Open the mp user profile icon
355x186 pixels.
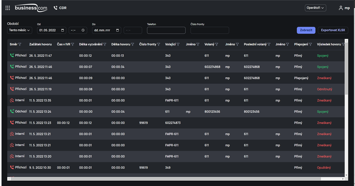coord(341,8)
